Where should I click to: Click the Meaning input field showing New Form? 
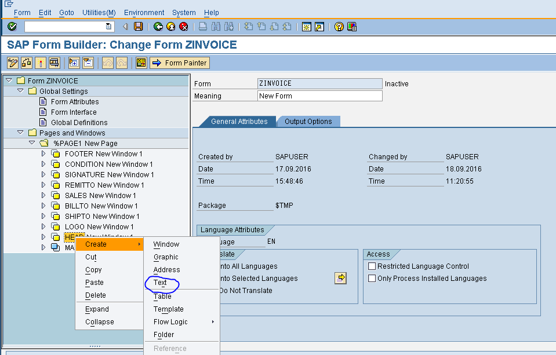pos(319,96)
